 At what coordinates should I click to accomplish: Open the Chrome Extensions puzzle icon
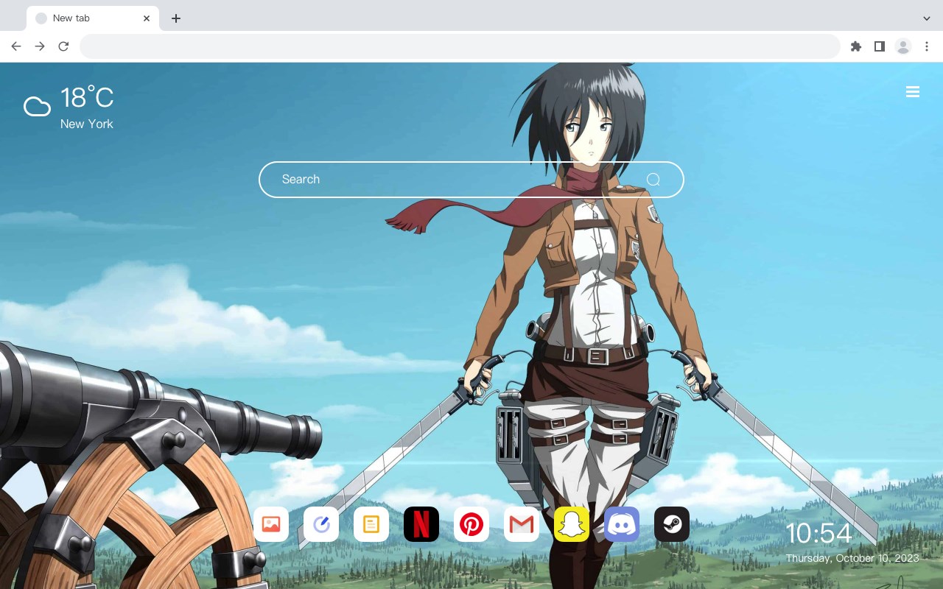(x=856, y=46)
